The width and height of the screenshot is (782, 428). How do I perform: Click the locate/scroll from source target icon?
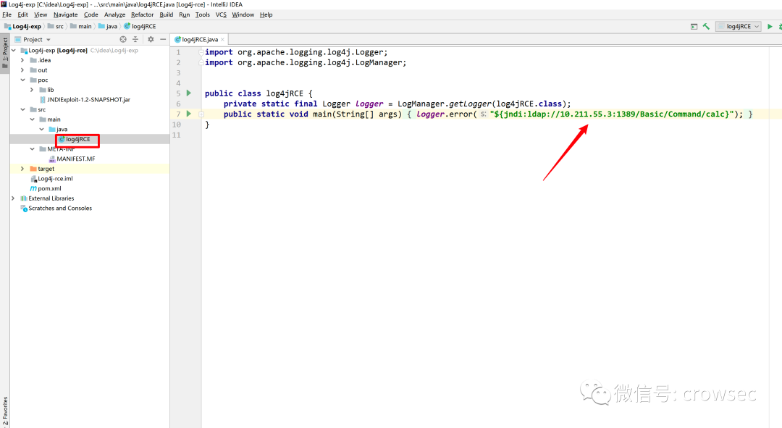123,39
